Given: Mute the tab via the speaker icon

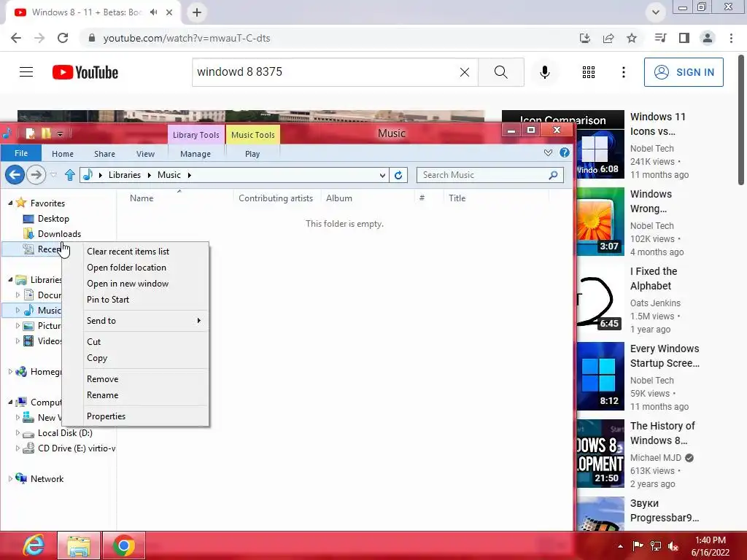Looking at the screenshot, I should tap(153, 12).
